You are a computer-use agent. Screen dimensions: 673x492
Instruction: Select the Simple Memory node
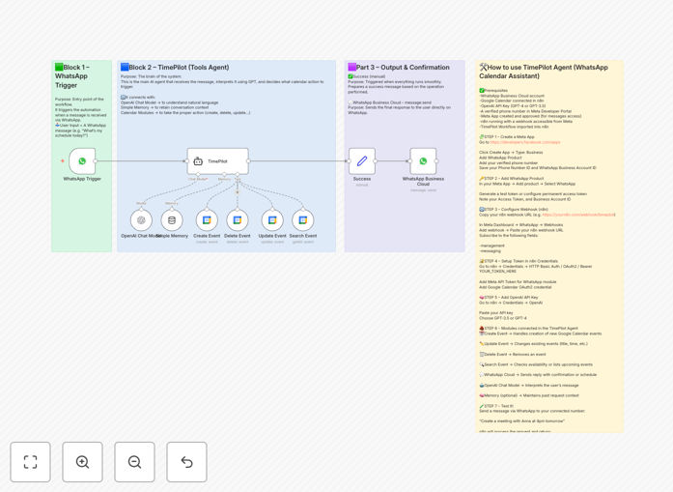coord(172,220)
